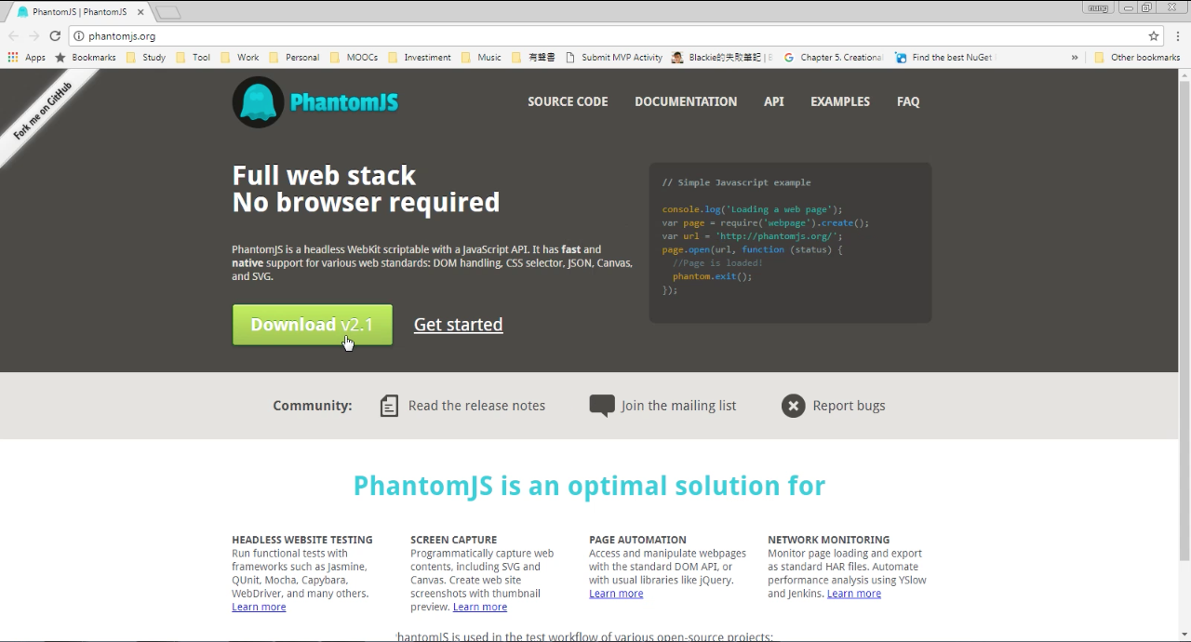Image resolution: width=1191 pixels, height=642 pixels.
Task: Go back using the browser back arrow
Action: click(13, 36)
